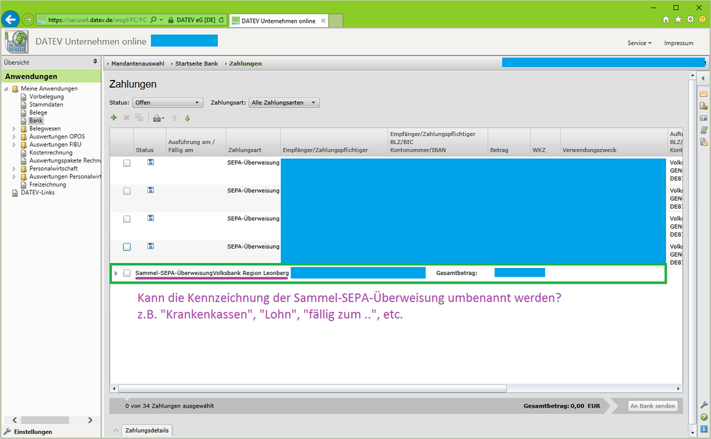Viewport: 711px width, 439px height.
Task: Open the Zahlungsart dropdown
Action: coord(284,103)
